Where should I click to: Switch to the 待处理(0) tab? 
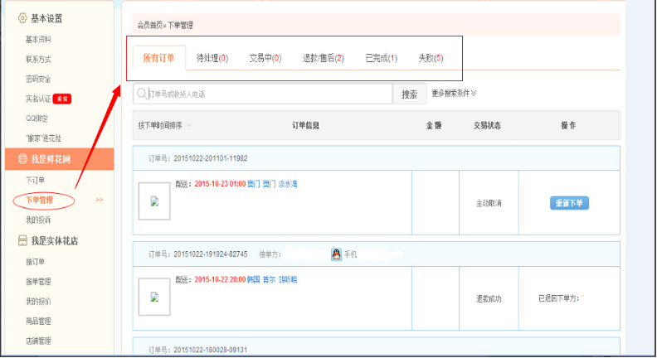212,58
